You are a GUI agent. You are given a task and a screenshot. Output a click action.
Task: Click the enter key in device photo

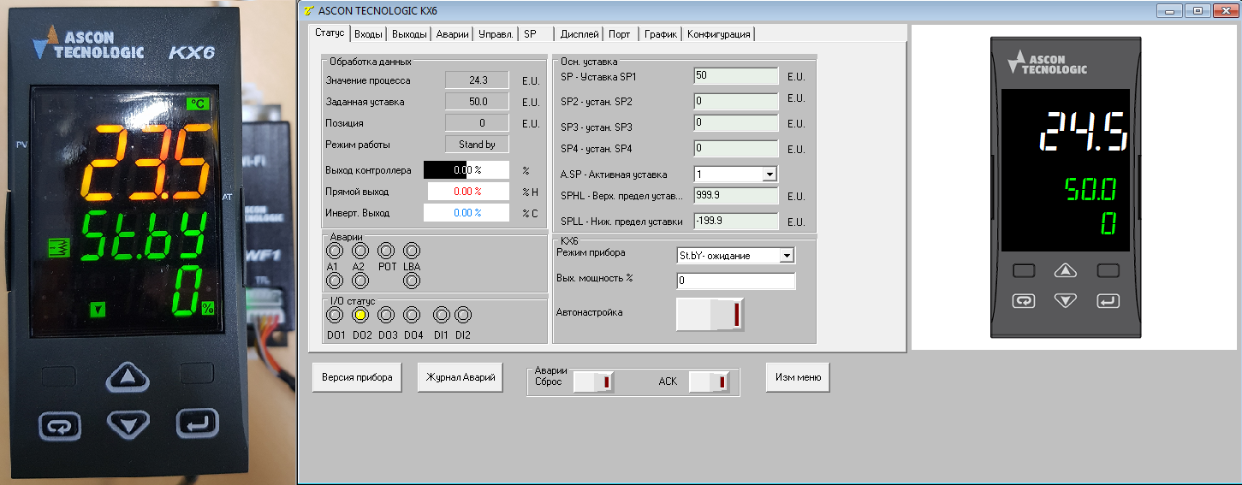[x=198, y=423]
